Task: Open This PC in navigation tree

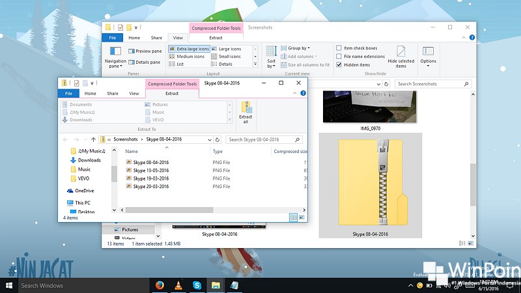Action: (78, 202)
